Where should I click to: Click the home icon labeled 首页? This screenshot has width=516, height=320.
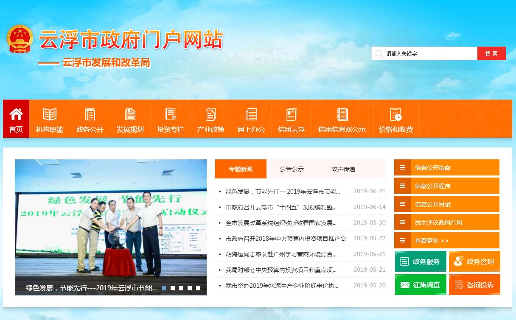coord(16,114)
